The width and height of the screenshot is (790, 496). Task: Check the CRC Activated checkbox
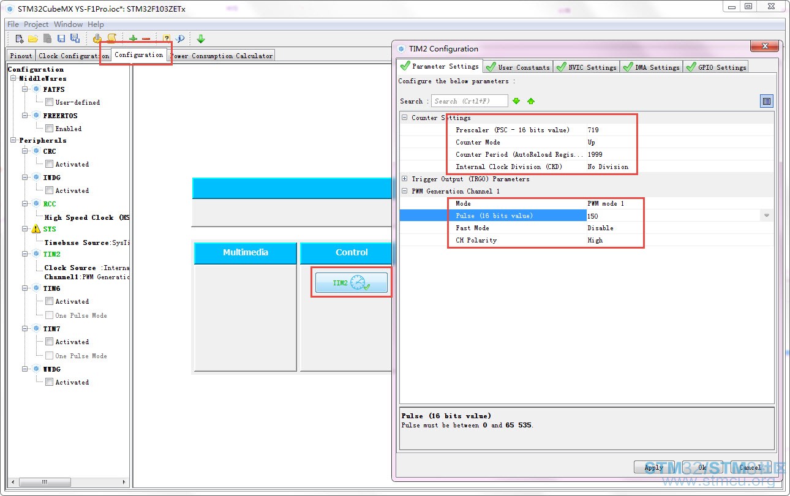click(49, 164)
